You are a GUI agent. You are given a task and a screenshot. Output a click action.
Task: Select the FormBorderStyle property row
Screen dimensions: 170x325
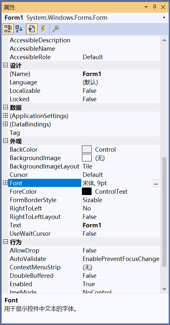[84, 200]
